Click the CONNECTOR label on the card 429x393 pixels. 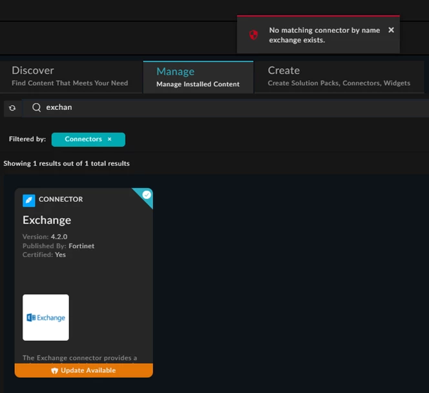61,199
